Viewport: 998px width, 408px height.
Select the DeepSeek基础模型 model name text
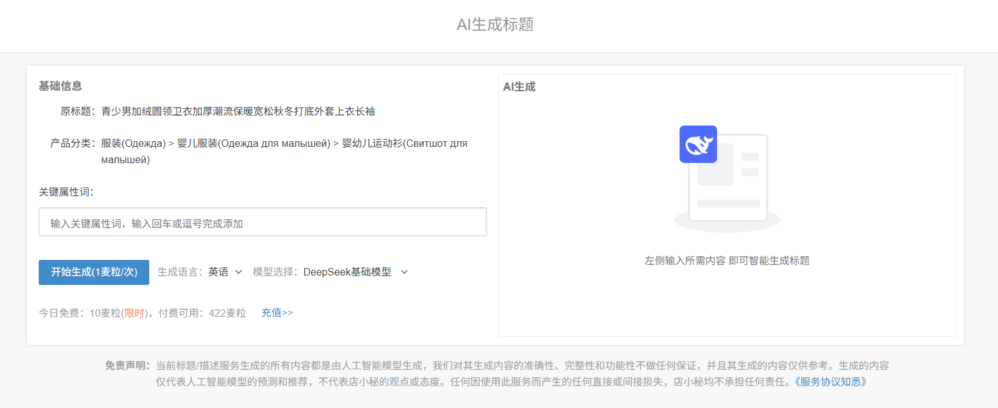tap(347, 272)
